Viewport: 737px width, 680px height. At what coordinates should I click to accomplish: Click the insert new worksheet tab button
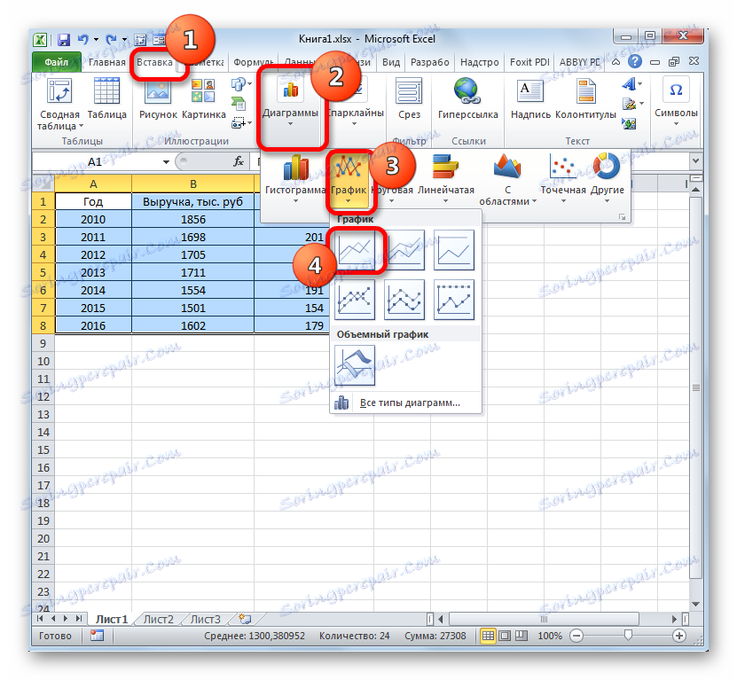click(x=245, y=619)
